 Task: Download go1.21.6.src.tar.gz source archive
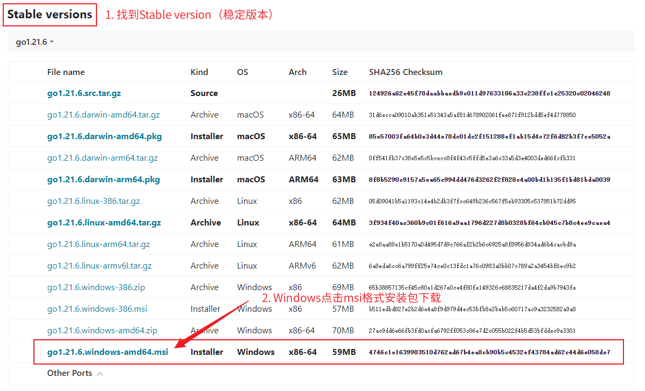[84, 93]
